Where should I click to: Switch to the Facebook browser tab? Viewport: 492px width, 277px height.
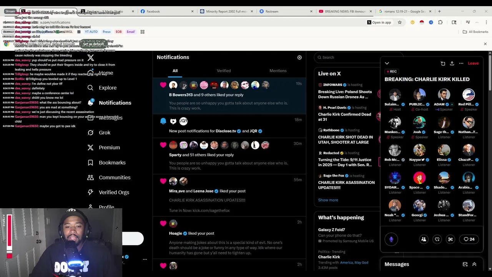coord(166,12)
